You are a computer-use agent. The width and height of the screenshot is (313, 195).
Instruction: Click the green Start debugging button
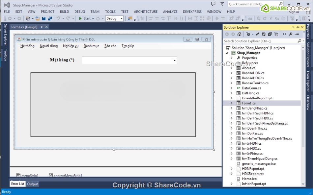pos(85,18)
